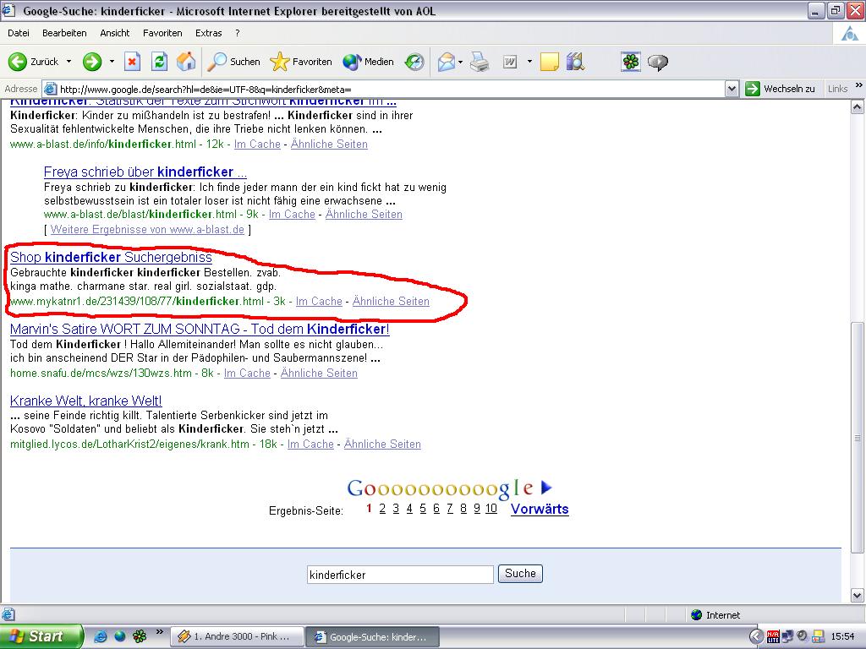Click the Zurück back arrow button
Image resolution: width=866 pixels, height=649 pixels.
click(34, 62)
